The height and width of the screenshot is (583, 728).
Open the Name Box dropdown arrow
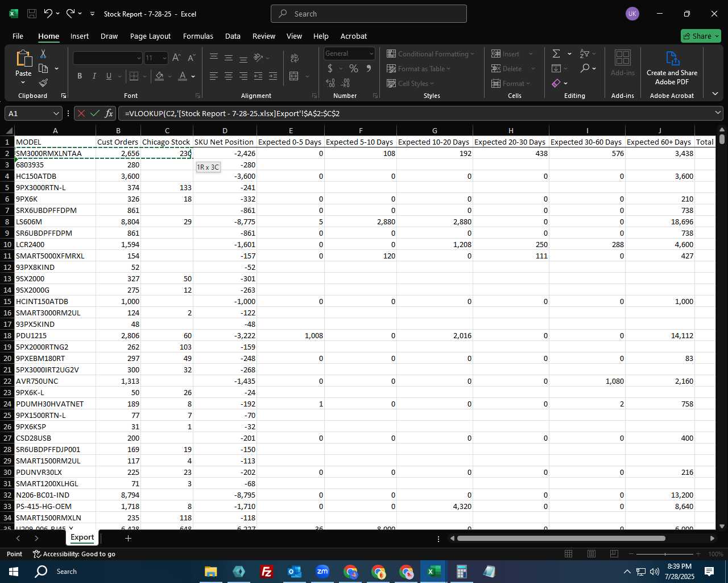click(56, 113)
